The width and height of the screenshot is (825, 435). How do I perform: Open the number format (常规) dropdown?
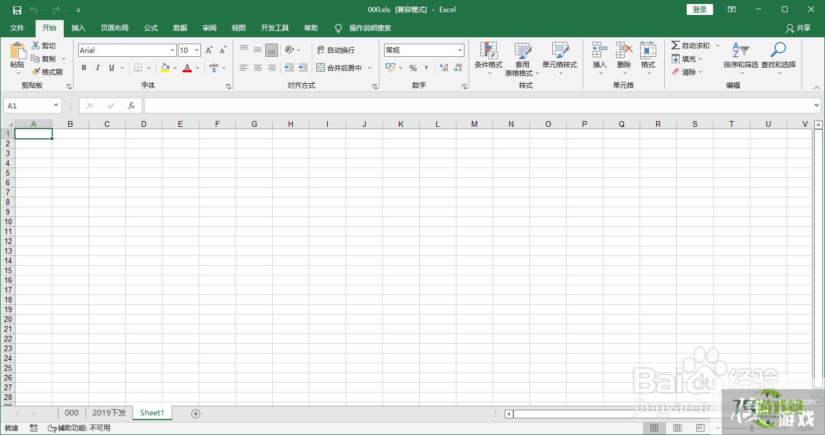pos(460,51)
